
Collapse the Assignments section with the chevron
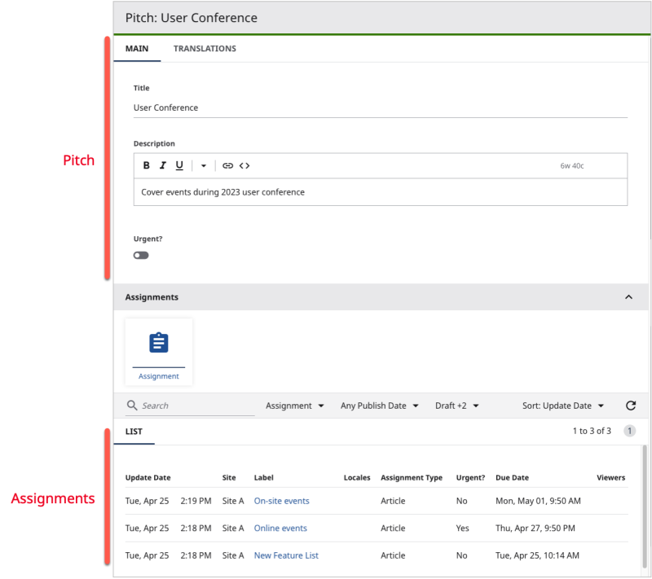point(628,297)
